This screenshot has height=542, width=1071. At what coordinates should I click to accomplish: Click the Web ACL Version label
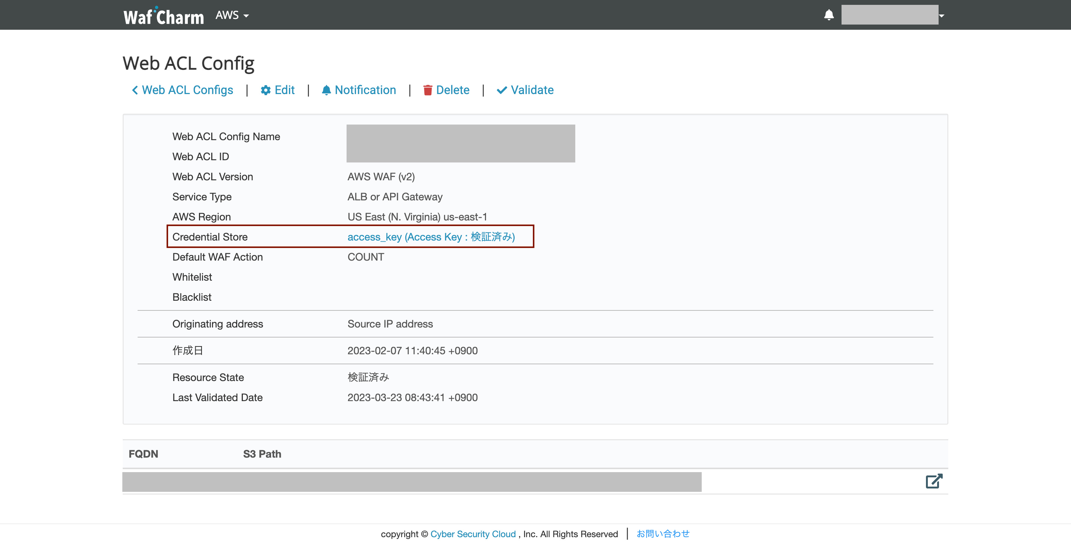point(213,177)
